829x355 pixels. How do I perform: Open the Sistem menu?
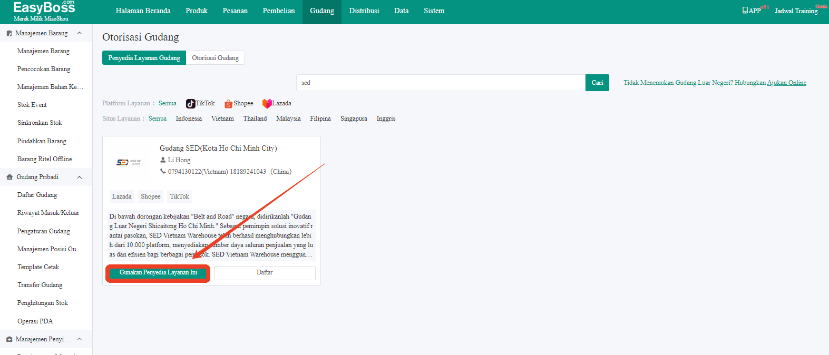click(434, 11)
